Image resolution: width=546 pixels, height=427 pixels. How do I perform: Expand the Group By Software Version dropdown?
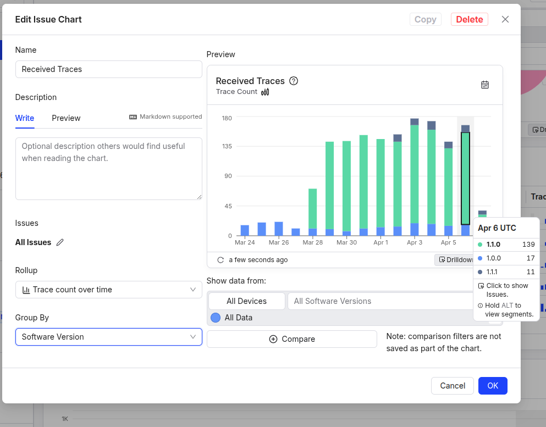(x=109, y=337)
